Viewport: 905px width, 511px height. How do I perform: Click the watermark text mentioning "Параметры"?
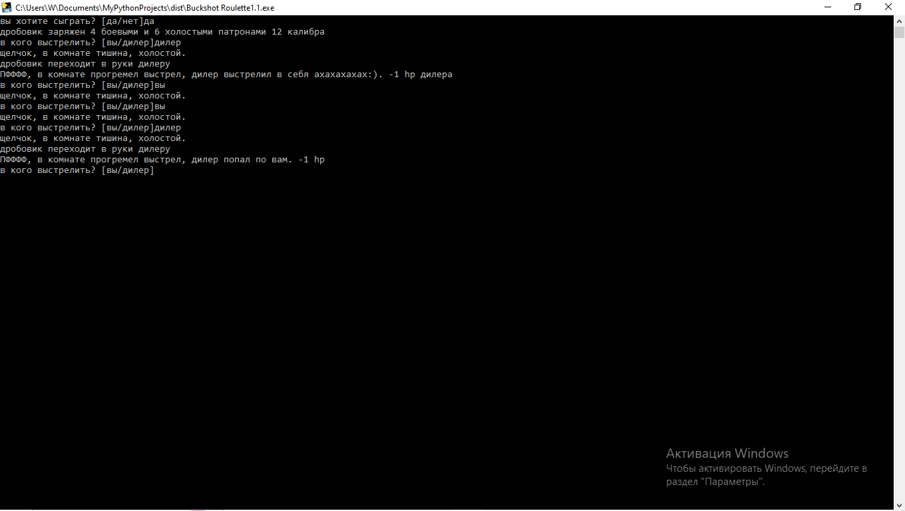click(x=767, y=475)
